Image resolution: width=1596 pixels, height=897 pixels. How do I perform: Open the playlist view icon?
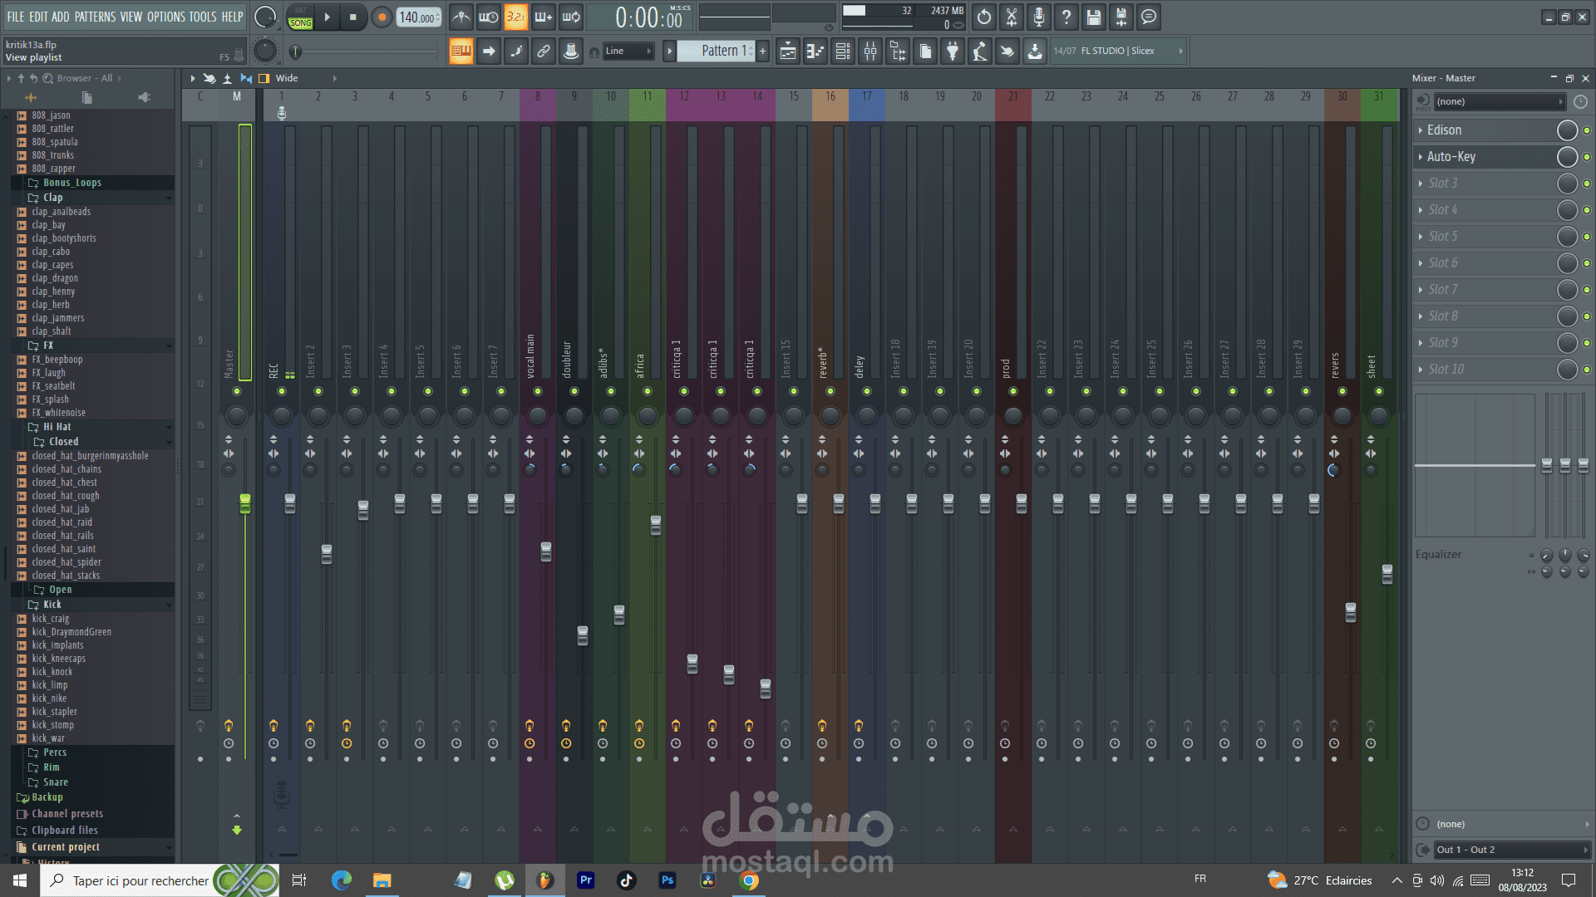788,51
